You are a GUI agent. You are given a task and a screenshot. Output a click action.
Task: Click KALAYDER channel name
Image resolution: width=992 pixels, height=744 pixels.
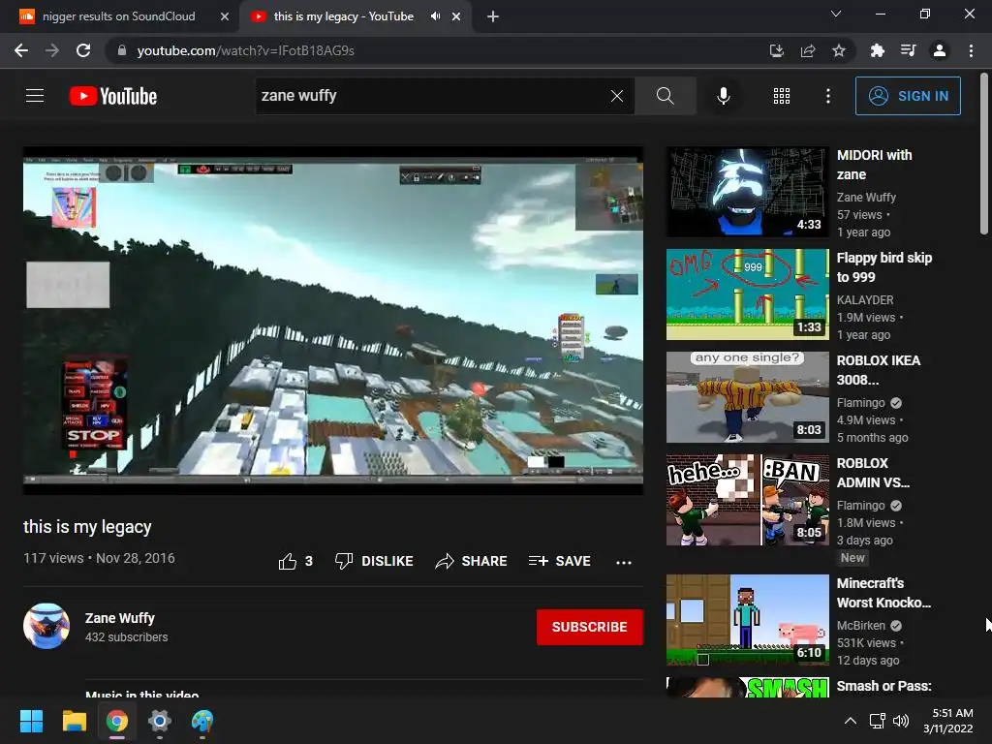click(x=865, y=300)
